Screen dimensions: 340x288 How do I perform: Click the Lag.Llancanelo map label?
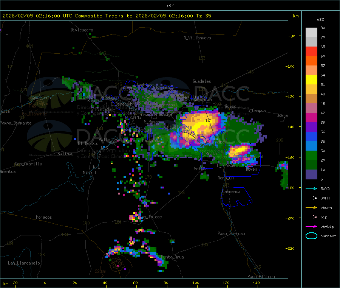click(24, 263)
